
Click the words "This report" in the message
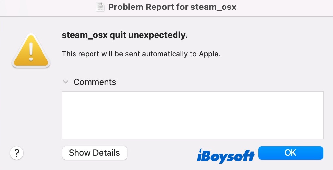point(78,54)
